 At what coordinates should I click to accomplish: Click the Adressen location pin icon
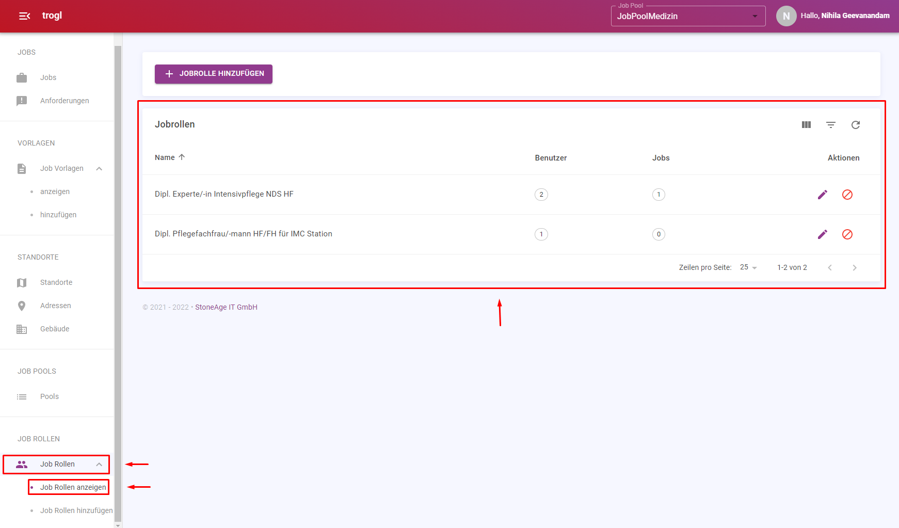pos(22,306)
